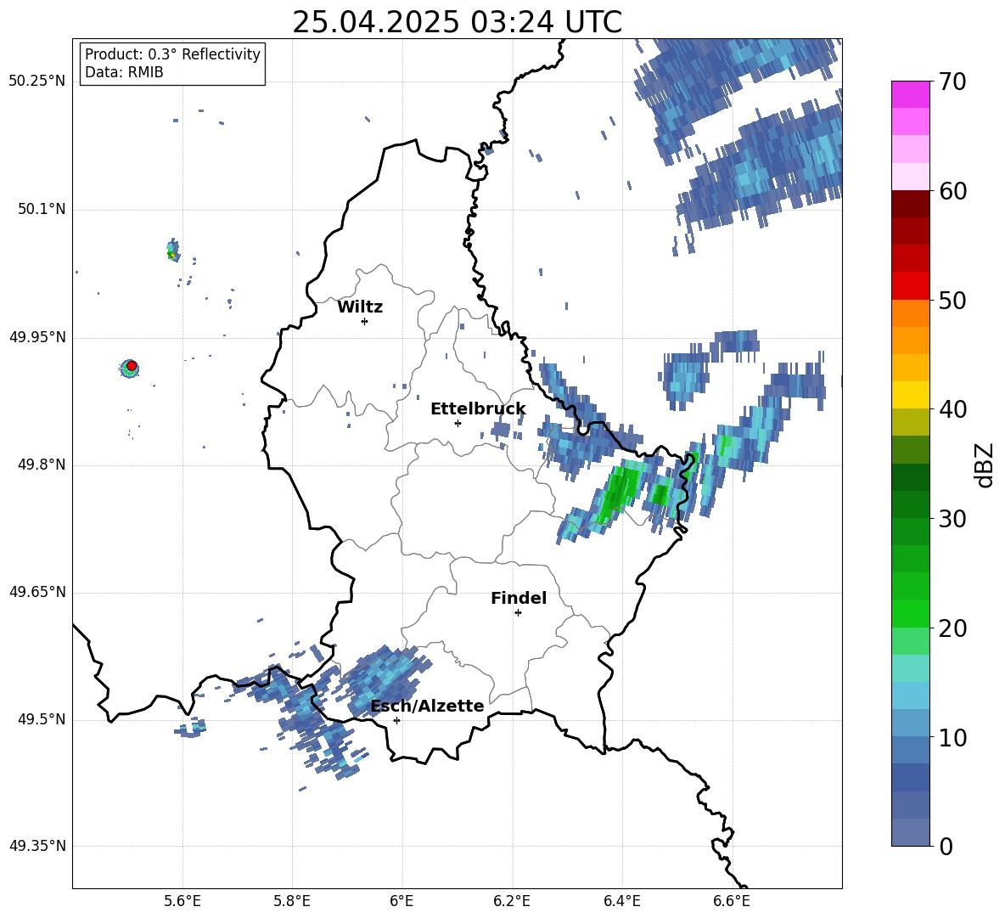Click the Esch/Alzette city label

(x=427, y=707)
